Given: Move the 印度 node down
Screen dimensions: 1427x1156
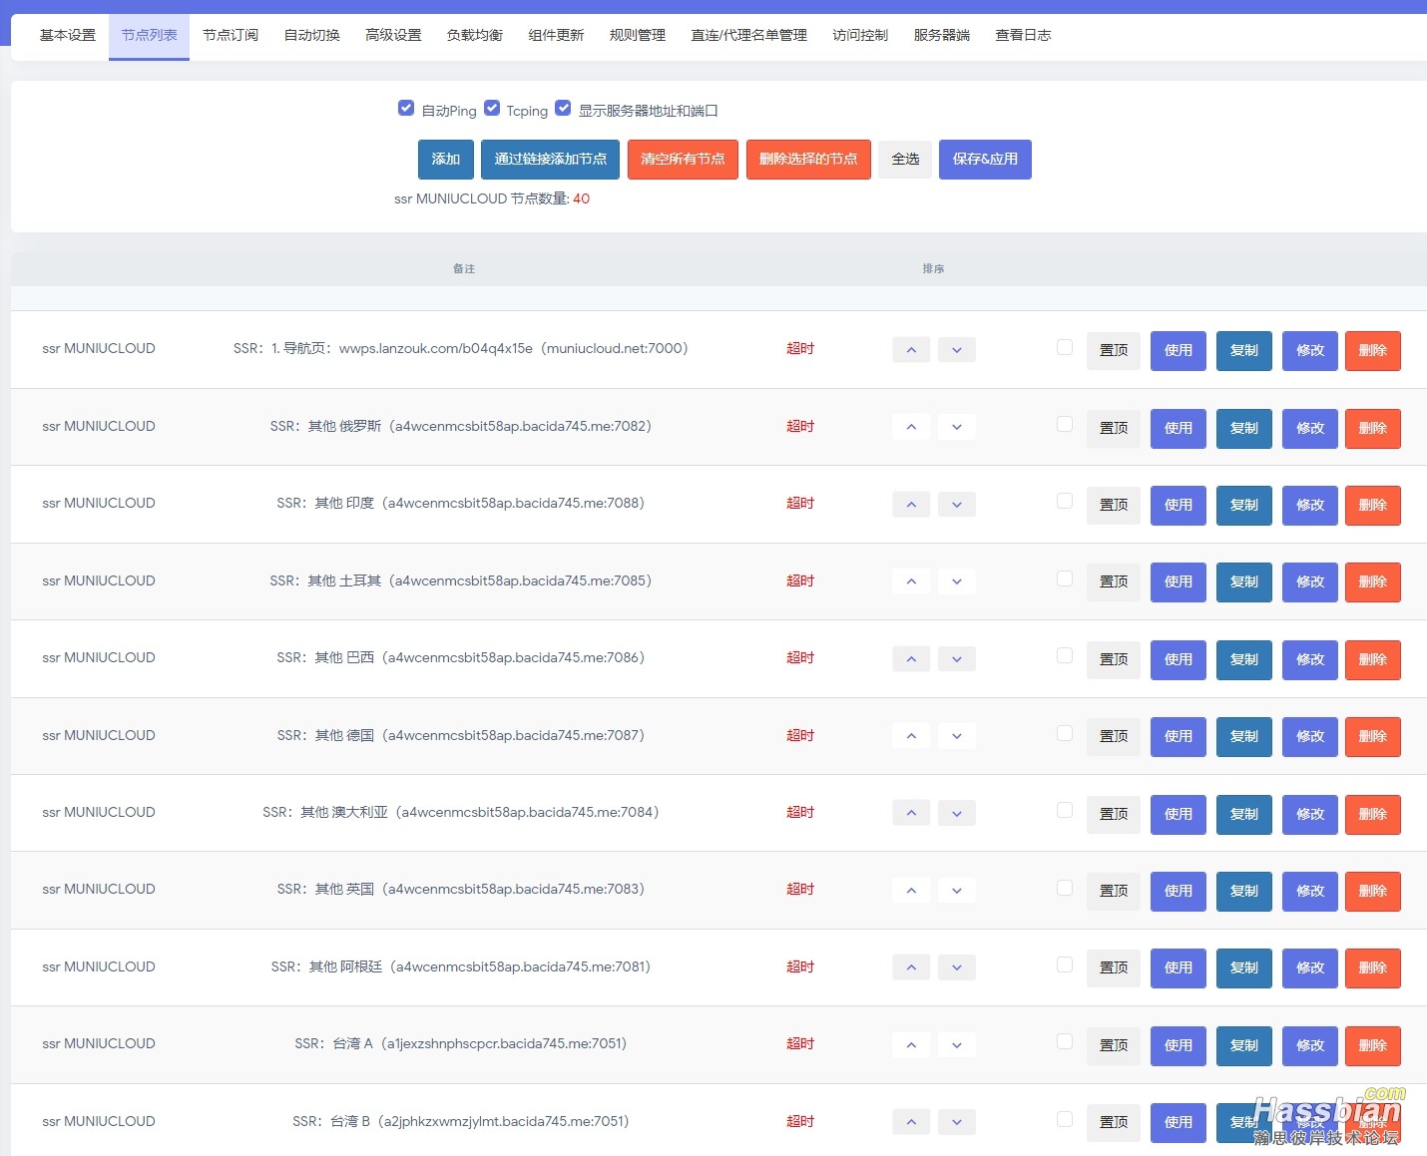Looking at the screenshot, I should click(x=957, y=505).
